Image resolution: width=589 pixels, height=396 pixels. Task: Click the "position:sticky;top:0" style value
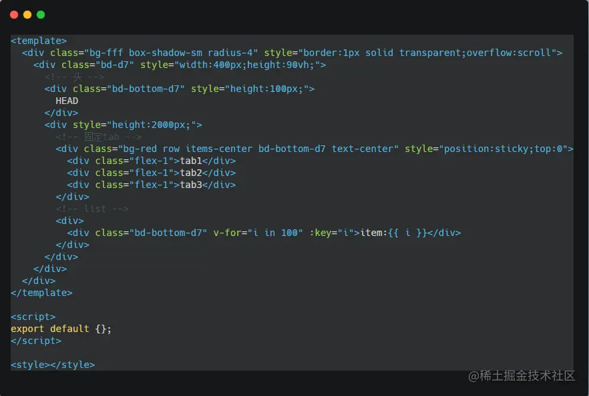(x=504, y=149)
